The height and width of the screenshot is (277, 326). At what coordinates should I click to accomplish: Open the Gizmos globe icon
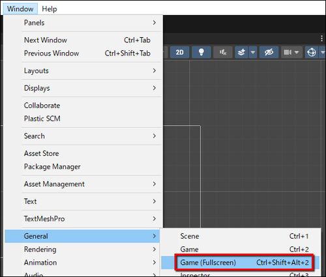312,52
